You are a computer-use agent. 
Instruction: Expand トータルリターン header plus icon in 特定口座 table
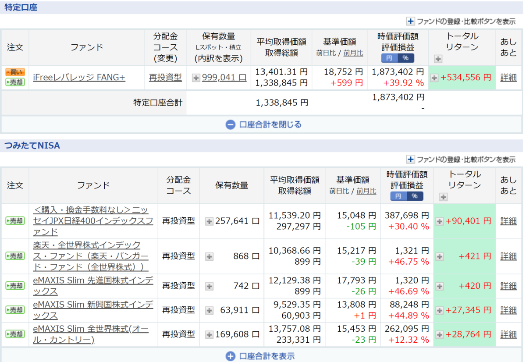click(x=438, y=59)
